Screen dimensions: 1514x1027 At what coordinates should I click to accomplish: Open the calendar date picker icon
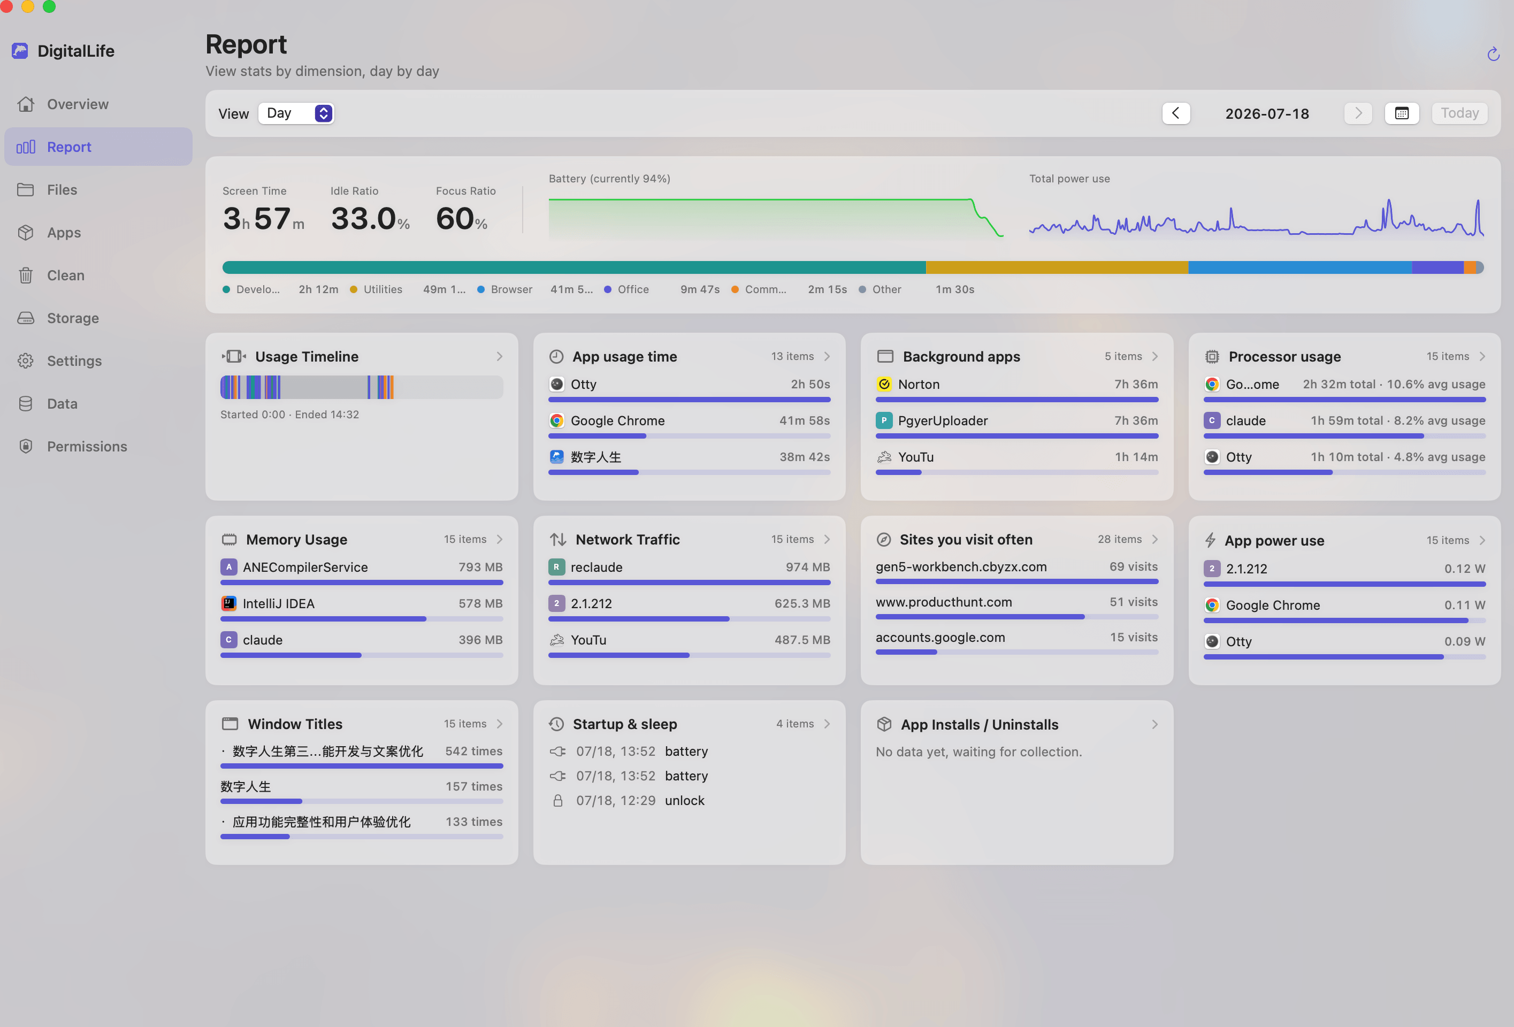click(1401, 113)
